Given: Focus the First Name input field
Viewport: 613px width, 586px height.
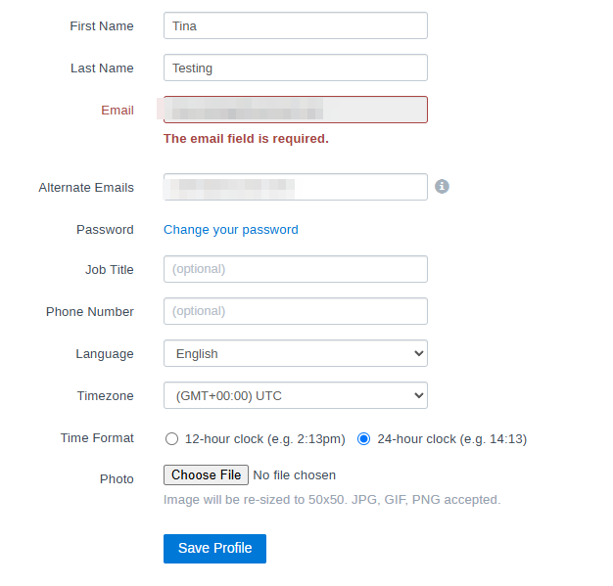Looking at the screenshot, I should pyautogui.click(x=295, y=25).
